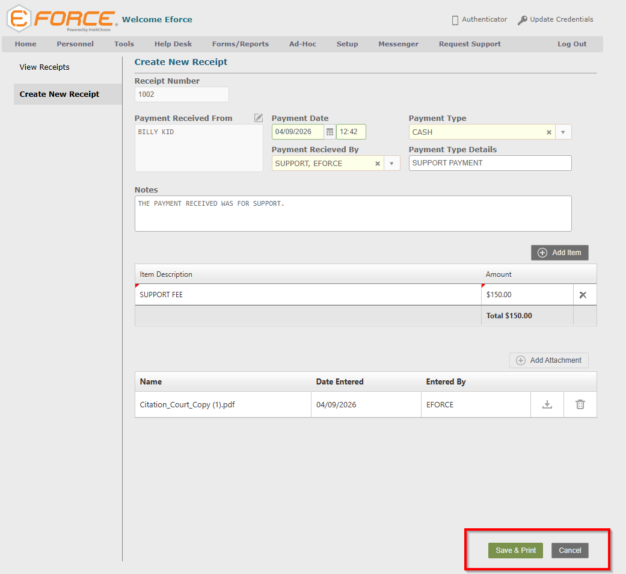Click the Payment Type Details field
This screenshot has height=574, width=626.
[x=489, y=163]
